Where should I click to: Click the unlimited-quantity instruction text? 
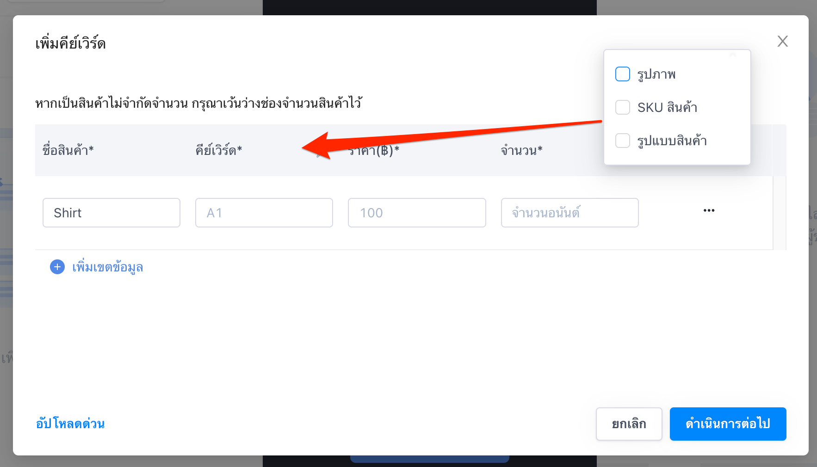click(x=198, y=103)
